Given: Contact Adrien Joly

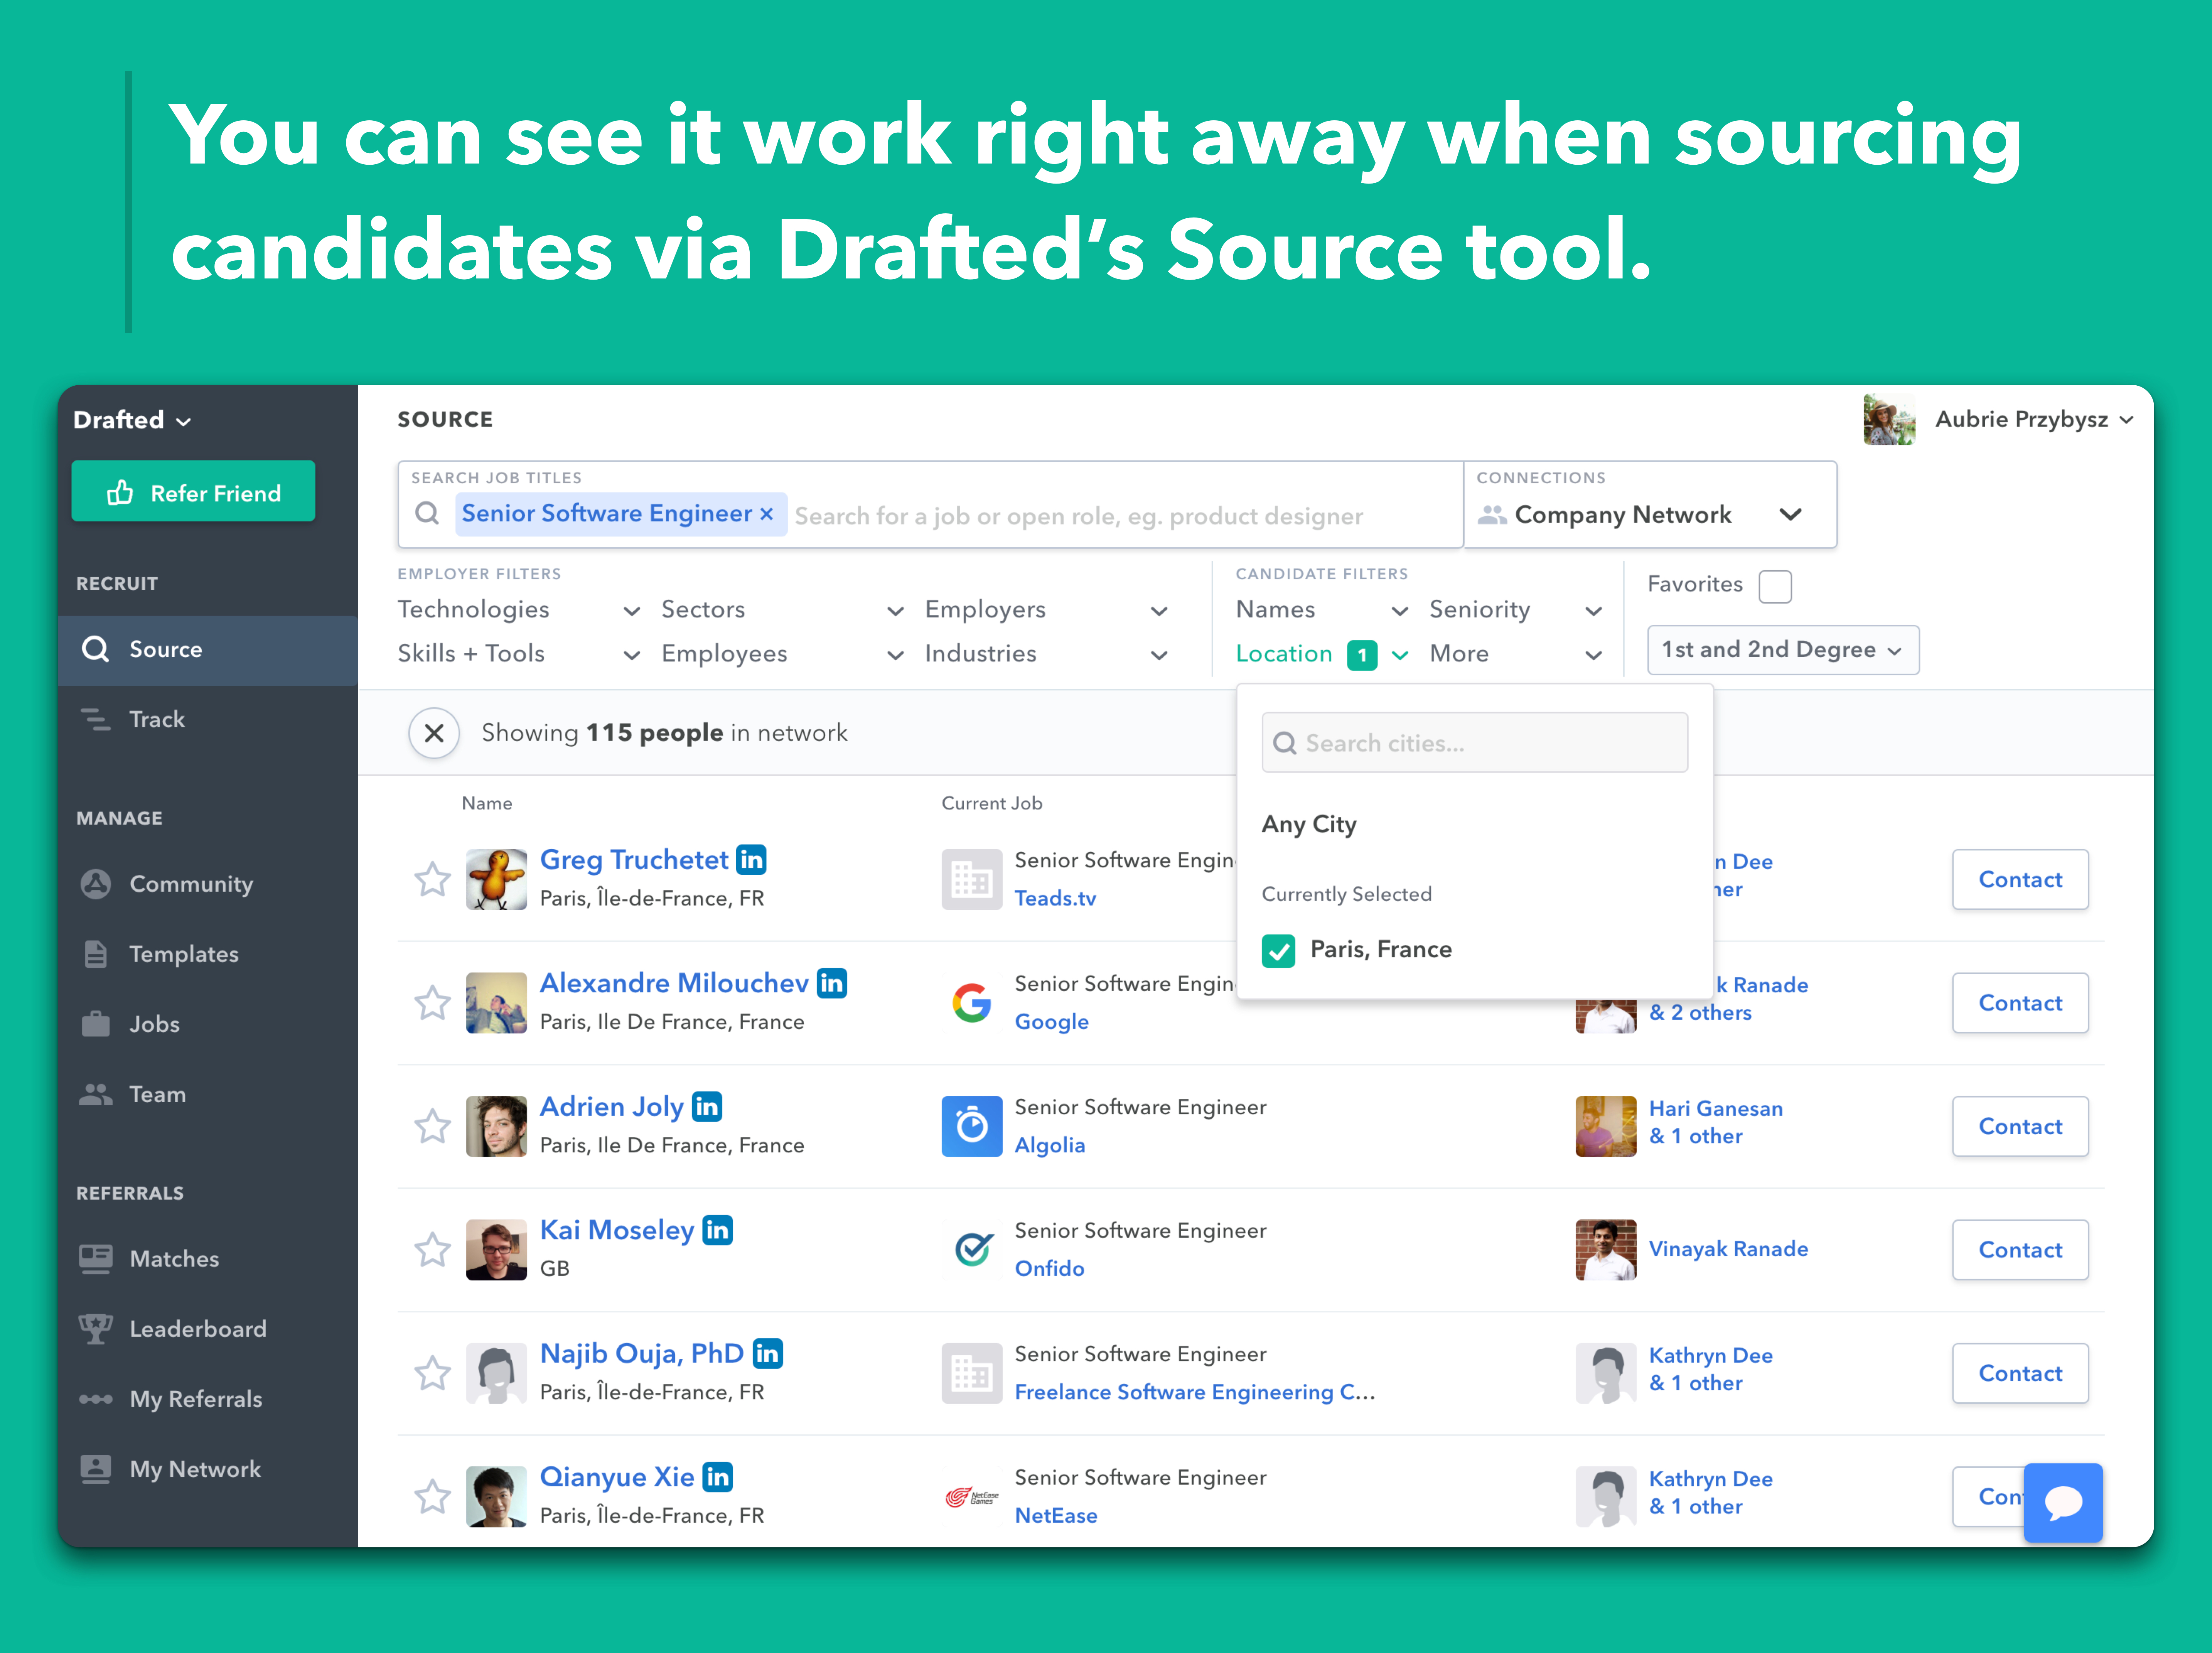Looking at the screenshot, I should [x=2020, y=1127].
